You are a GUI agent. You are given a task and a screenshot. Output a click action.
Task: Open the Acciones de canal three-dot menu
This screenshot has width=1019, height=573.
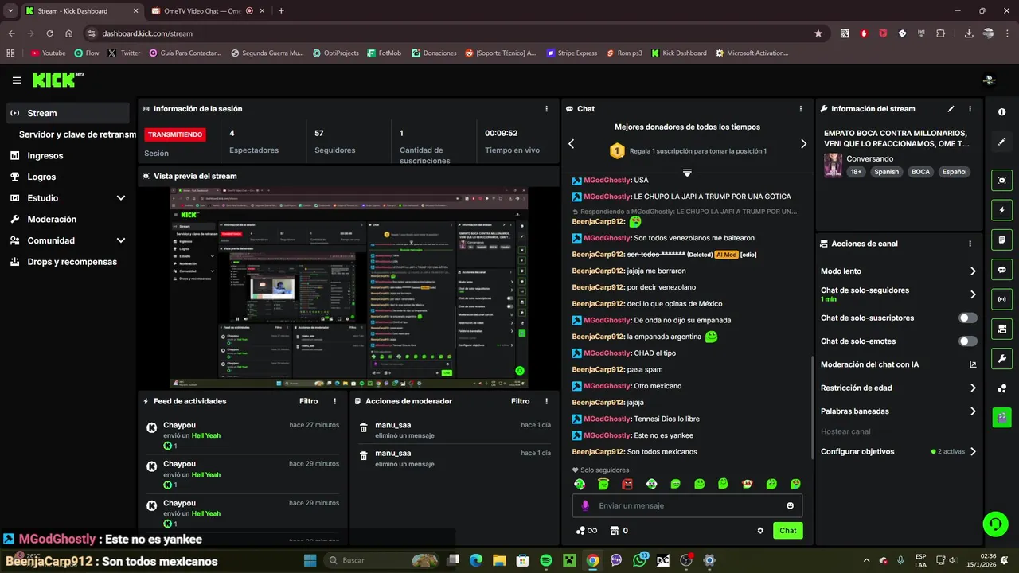coord(970,244)
